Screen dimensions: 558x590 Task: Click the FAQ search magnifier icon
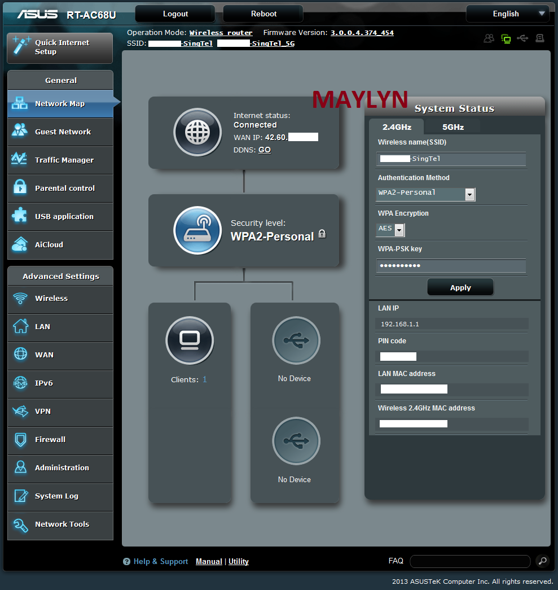(x=542, y=561)
